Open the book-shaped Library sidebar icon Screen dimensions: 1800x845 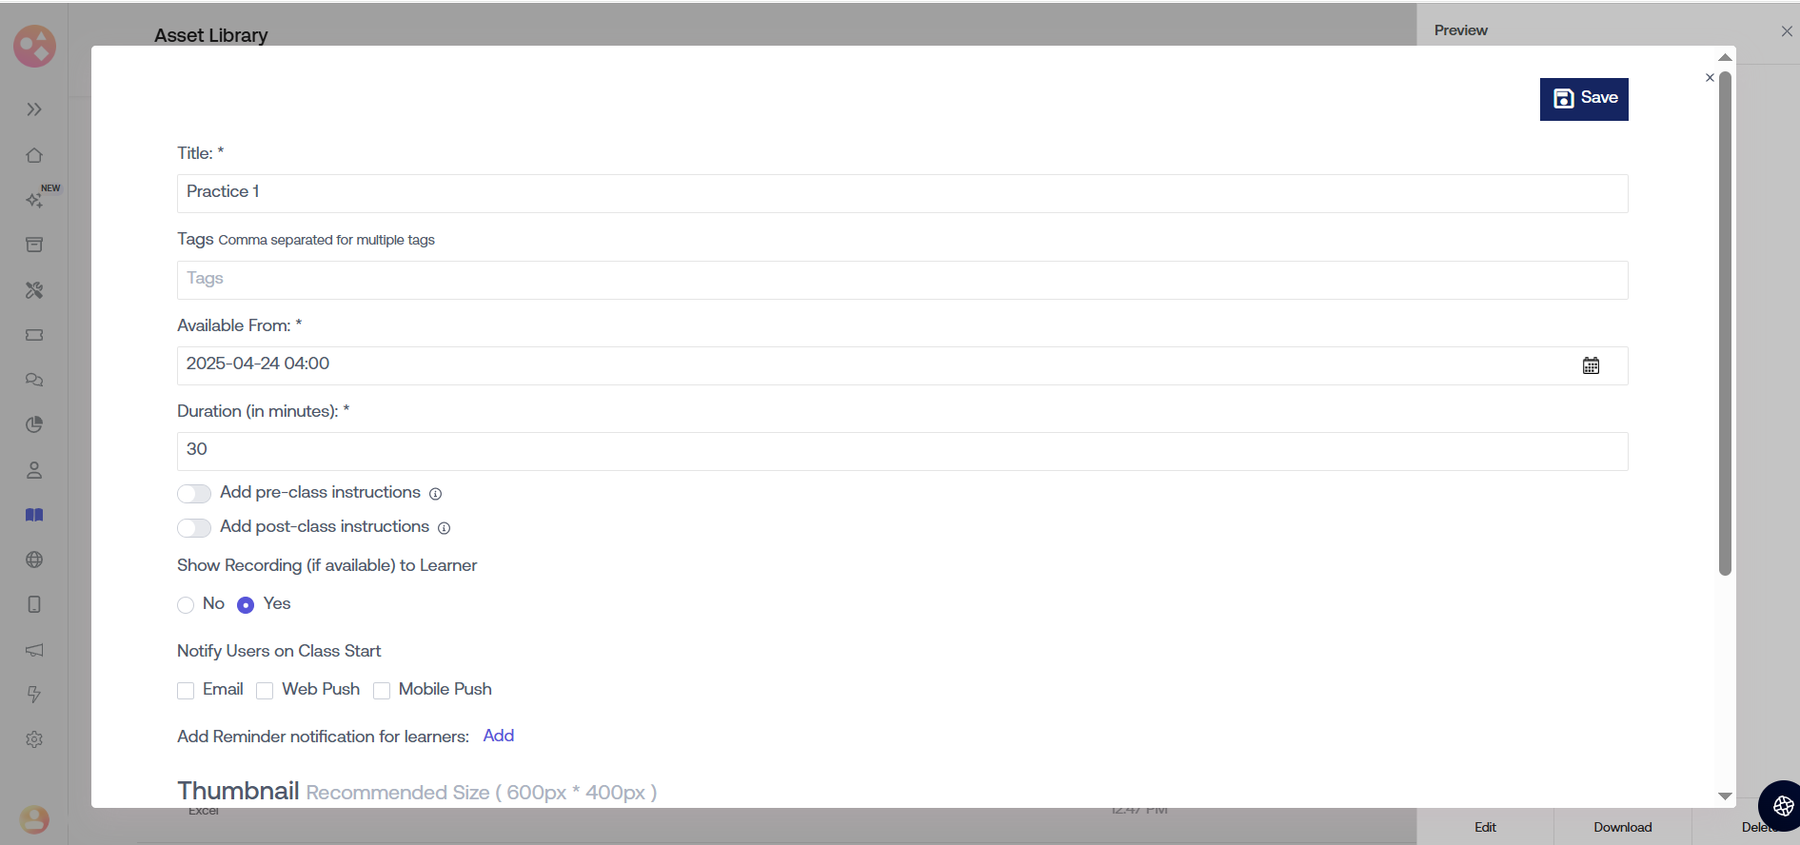[34, 515]
